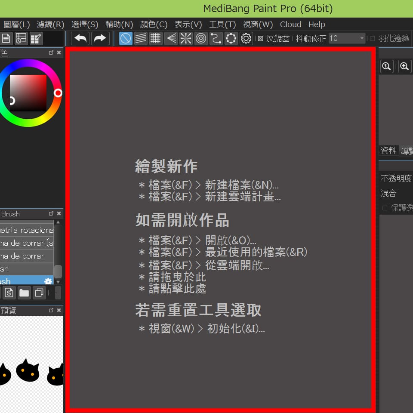Click the duplicate brush icon
Image resolution: width=413 pixels, height=413 pixels.
[x=39, y=293]
